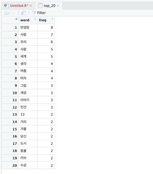Click the Filter button
The height and width of the screenshot is (174, 153).
point(39,13)
